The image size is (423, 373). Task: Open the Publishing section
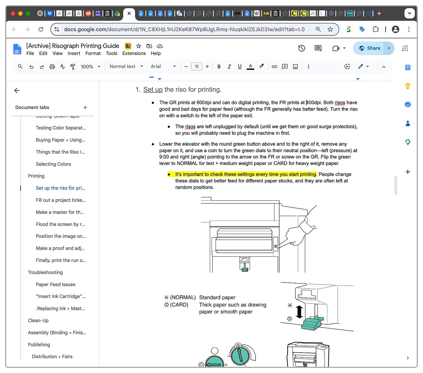39,345
